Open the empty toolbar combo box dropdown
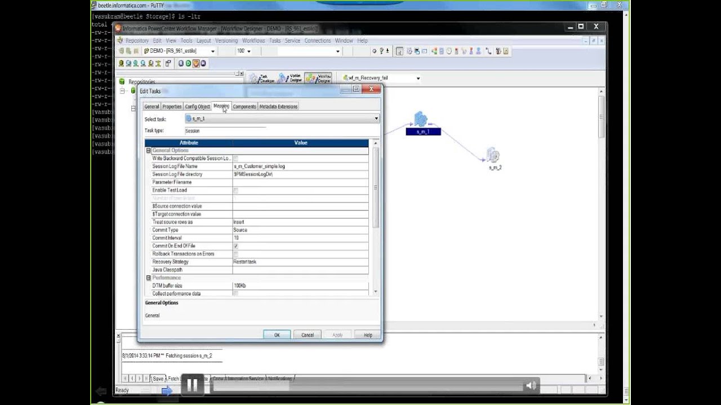Viewport: 721px width, 405px height. 337,51
